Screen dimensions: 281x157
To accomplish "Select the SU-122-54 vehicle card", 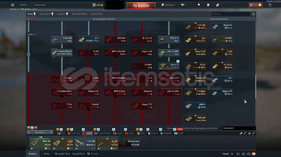I will point(142,40).
